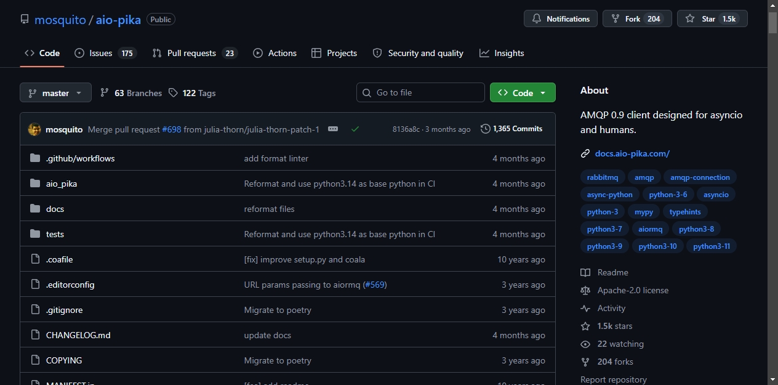Click the Notifications bell button
The height and width of the screenshot is (385, 778).
coord(561,19)
